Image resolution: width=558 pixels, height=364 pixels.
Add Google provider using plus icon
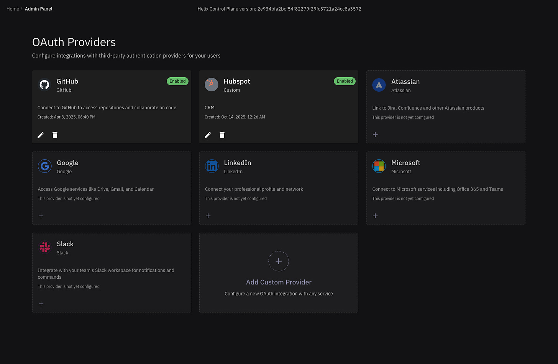tap(41, 216)
